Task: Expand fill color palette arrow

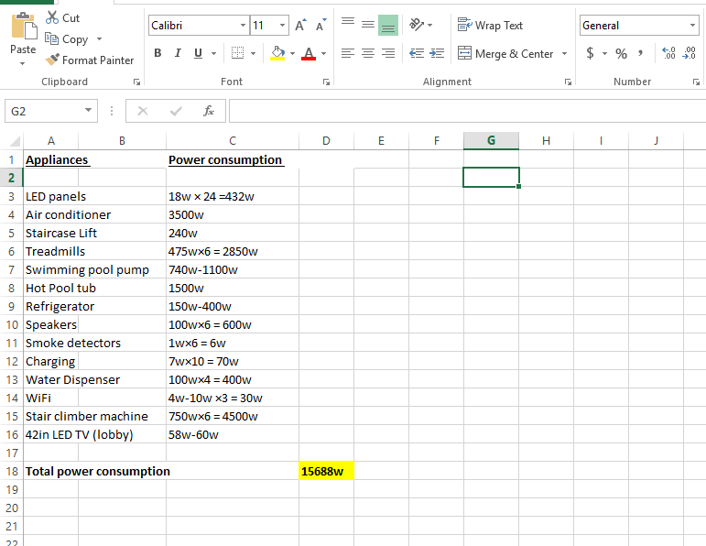Action: (x=293, y=54)
